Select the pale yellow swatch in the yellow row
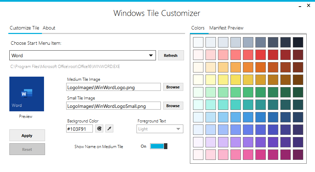315x172 pixels. pos(211,79)
